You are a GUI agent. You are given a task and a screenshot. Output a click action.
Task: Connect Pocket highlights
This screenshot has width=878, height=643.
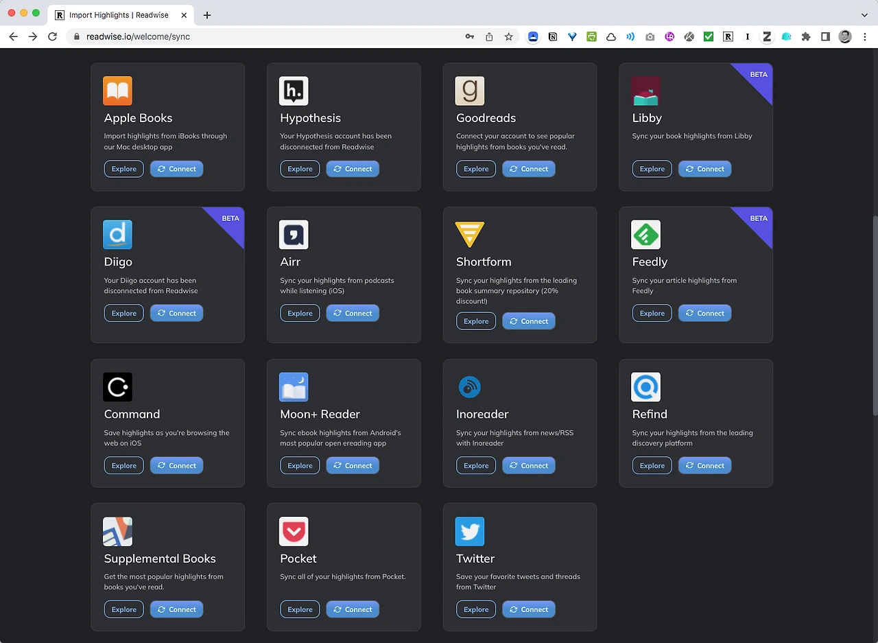[353, 609]
